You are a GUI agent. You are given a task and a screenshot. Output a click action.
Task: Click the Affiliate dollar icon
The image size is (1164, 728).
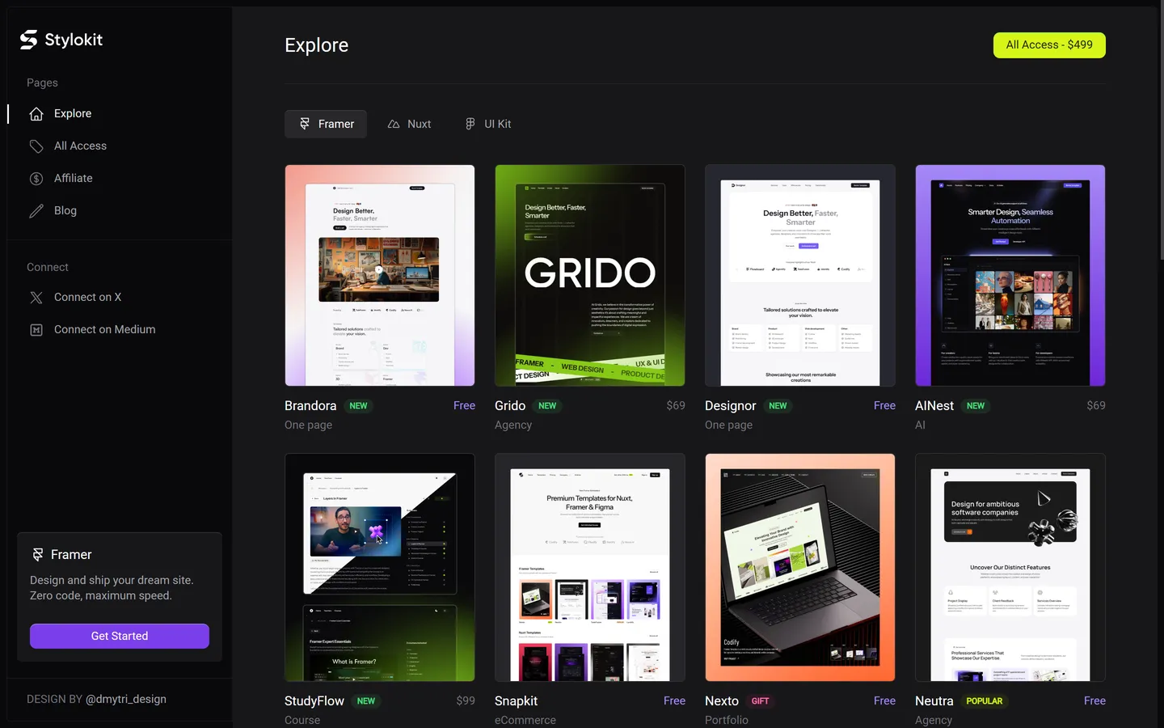click(36, 179)
